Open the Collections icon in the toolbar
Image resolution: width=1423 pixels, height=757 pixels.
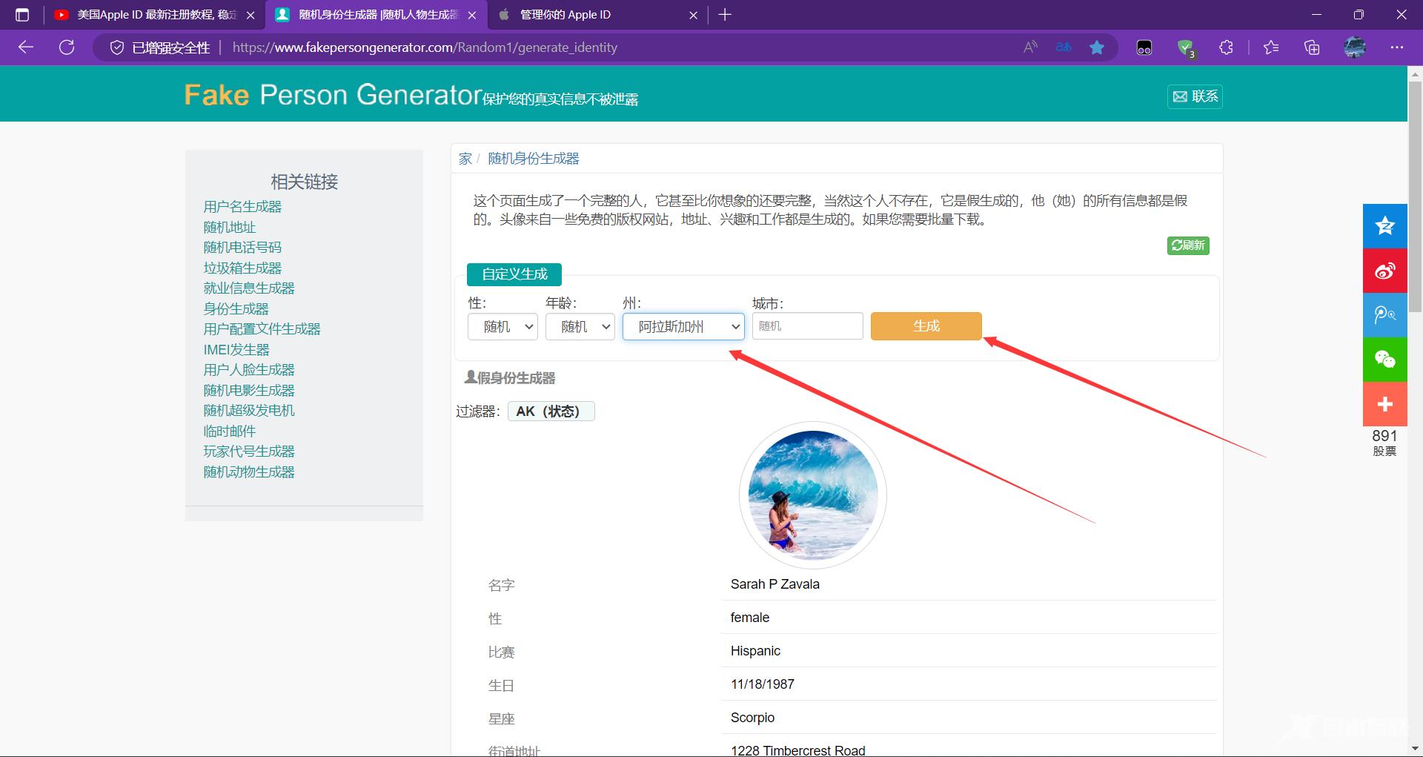[x=1312, y=47]
